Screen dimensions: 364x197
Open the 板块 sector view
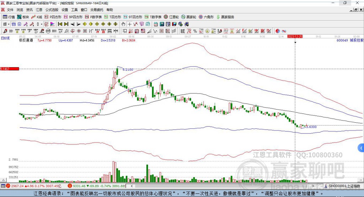[23, 17]
